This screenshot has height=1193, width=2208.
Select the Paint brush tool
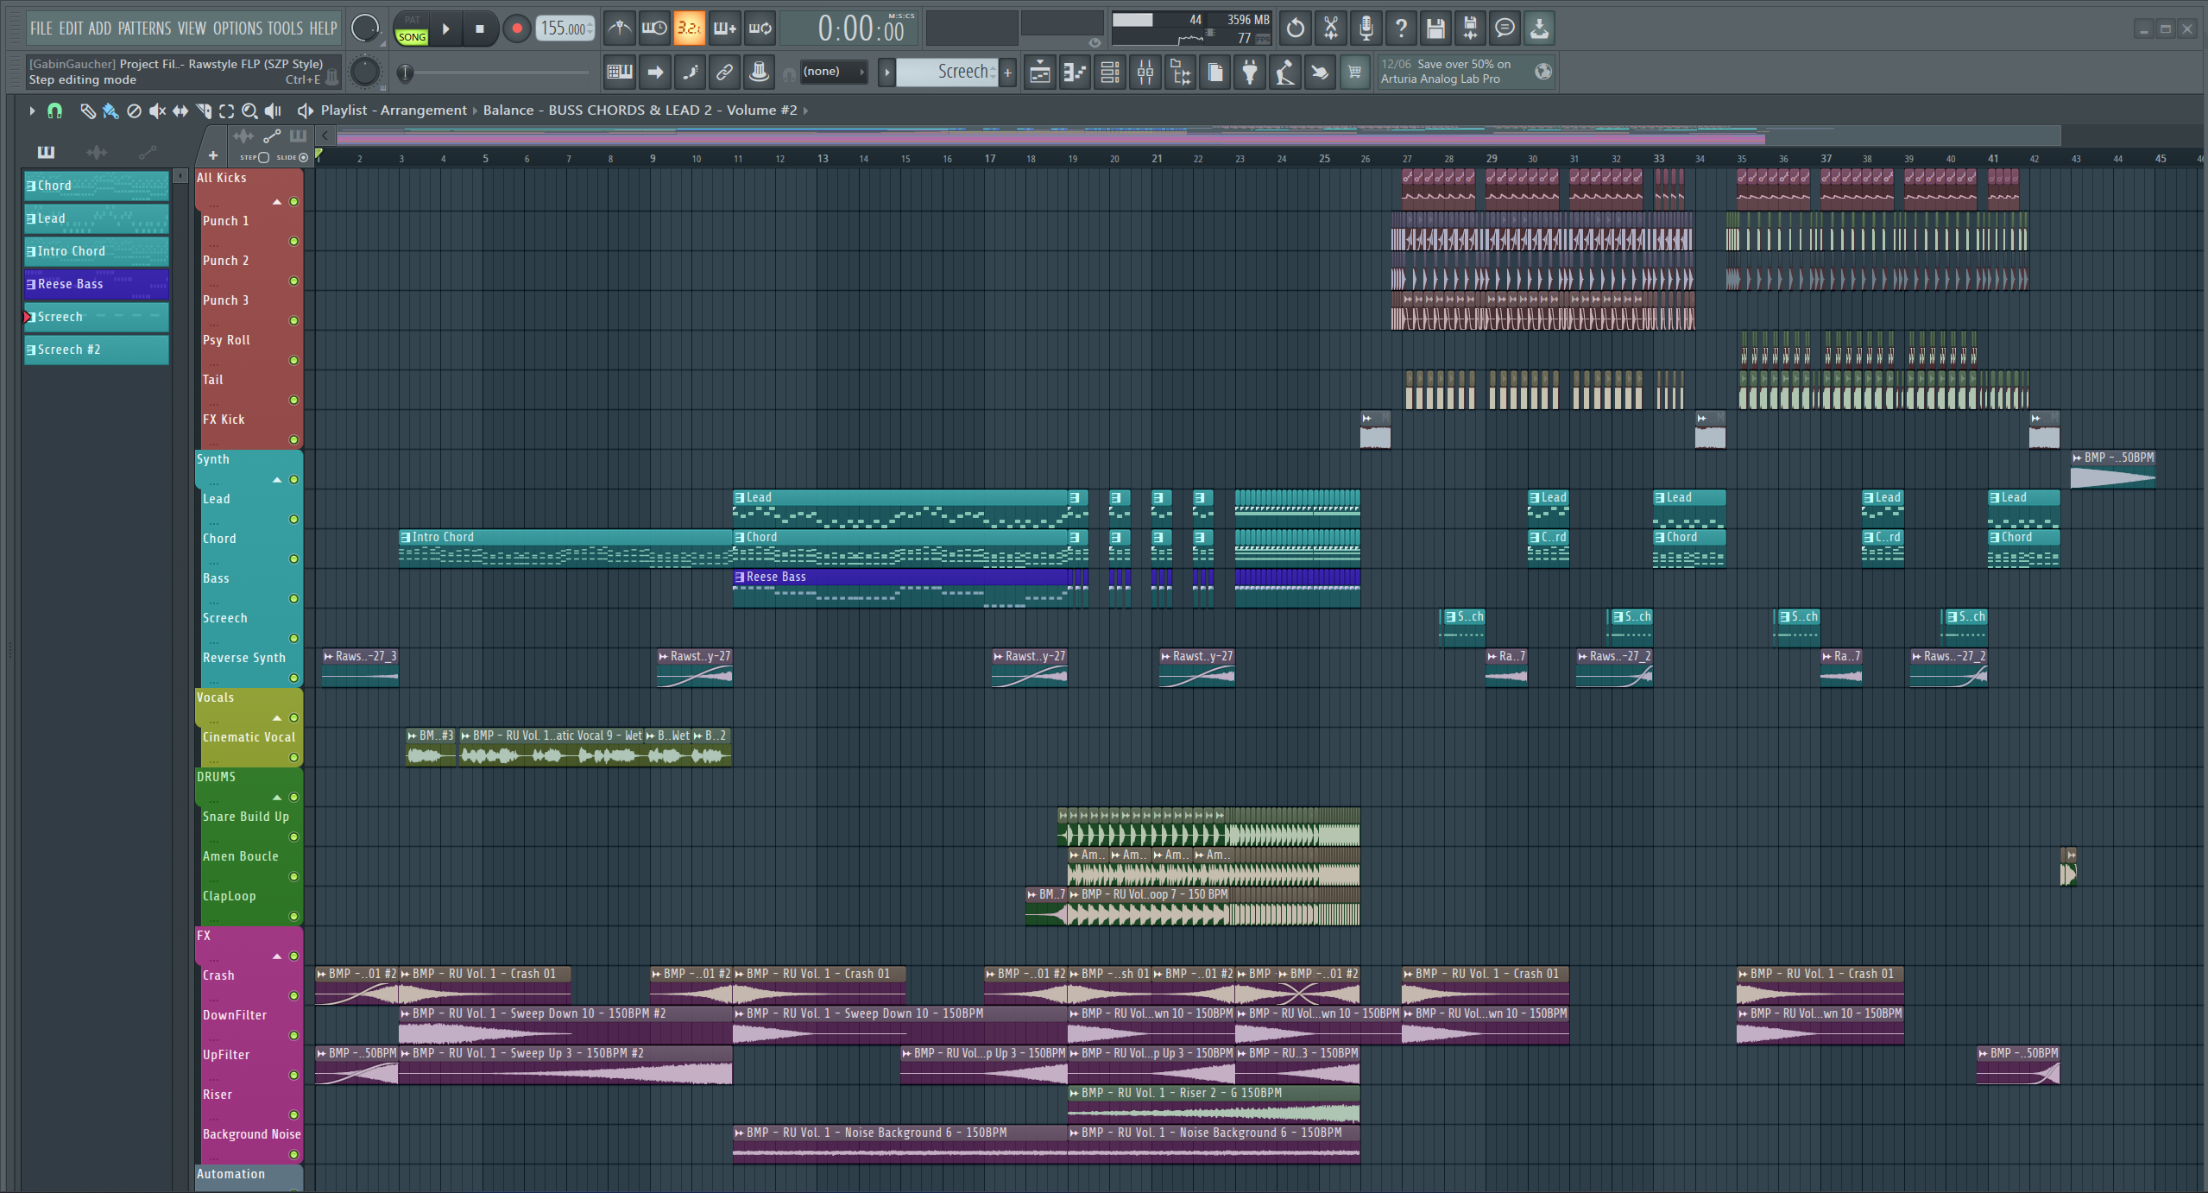[x=110, y=110]
